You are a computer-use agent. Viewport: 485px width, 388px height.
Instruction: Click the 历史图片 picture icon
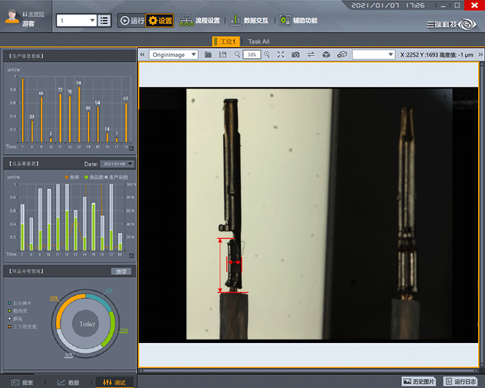point(407,381)
